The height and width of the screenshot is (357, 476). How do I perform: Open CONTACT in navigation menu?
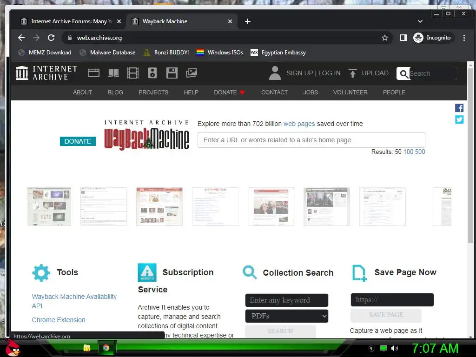[274, 93]
